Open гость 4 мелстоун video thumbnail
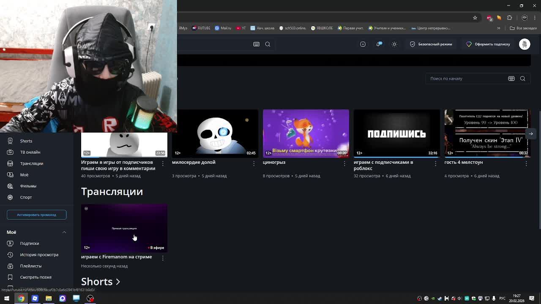 click(487, 133)
